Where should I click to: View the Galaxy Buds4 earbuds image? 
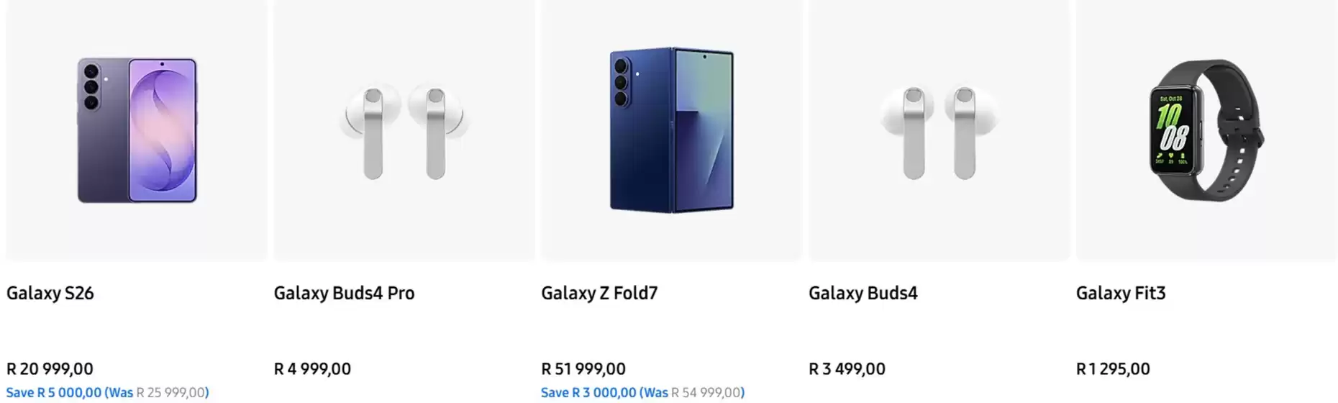pos(939,132)
